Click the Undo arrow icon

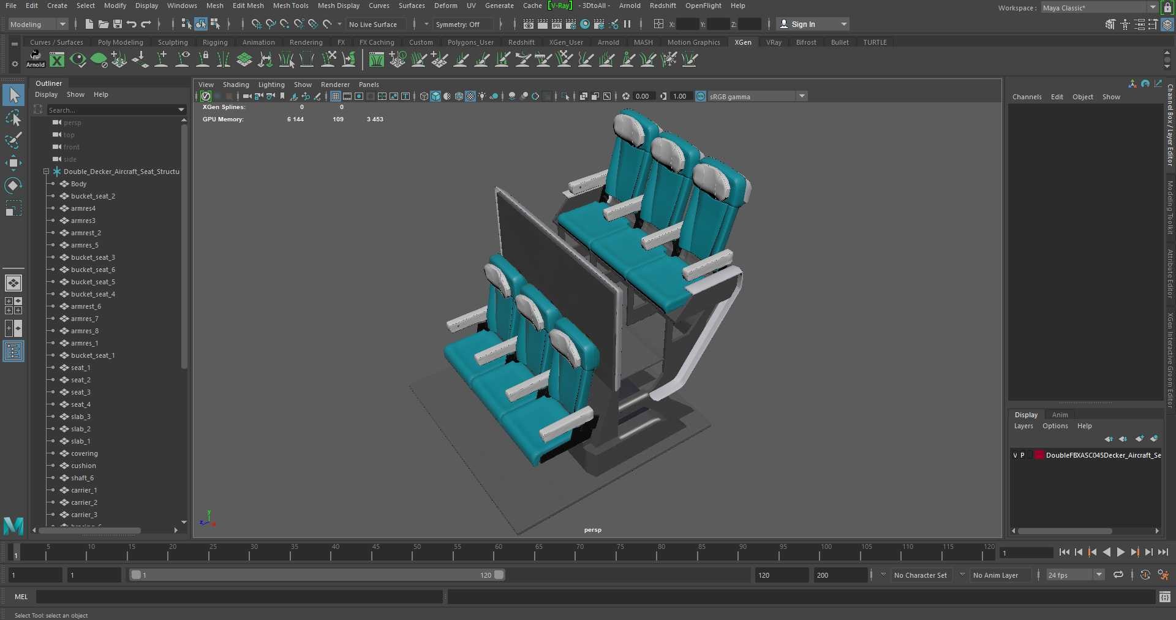132,24
